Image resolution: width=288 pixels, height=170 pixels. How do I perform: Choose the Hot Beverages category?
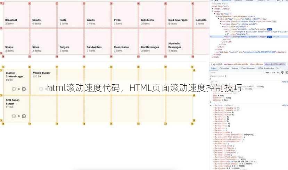(x=152, y=42)
